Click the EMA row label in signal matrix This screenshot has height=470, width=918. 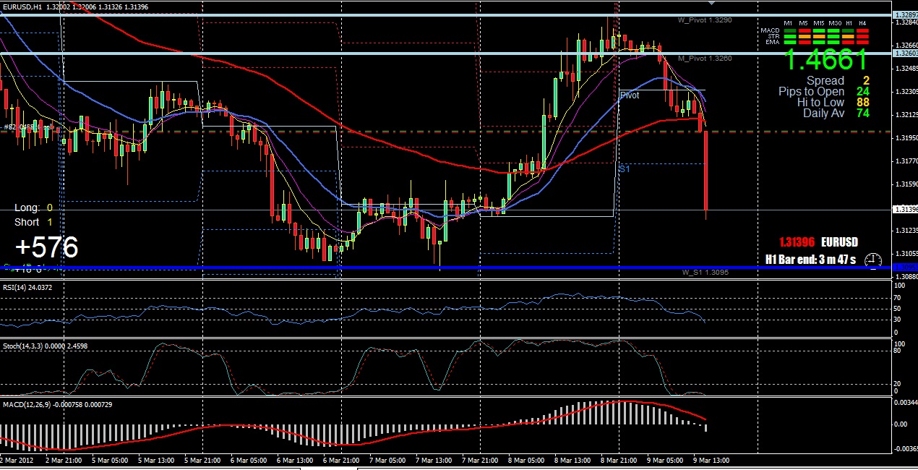(773, 42)
